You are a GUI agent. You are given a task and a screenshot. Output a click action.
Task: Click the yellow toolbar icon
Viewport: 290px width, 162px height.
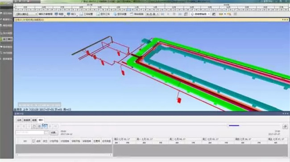(x=221, y=14)
